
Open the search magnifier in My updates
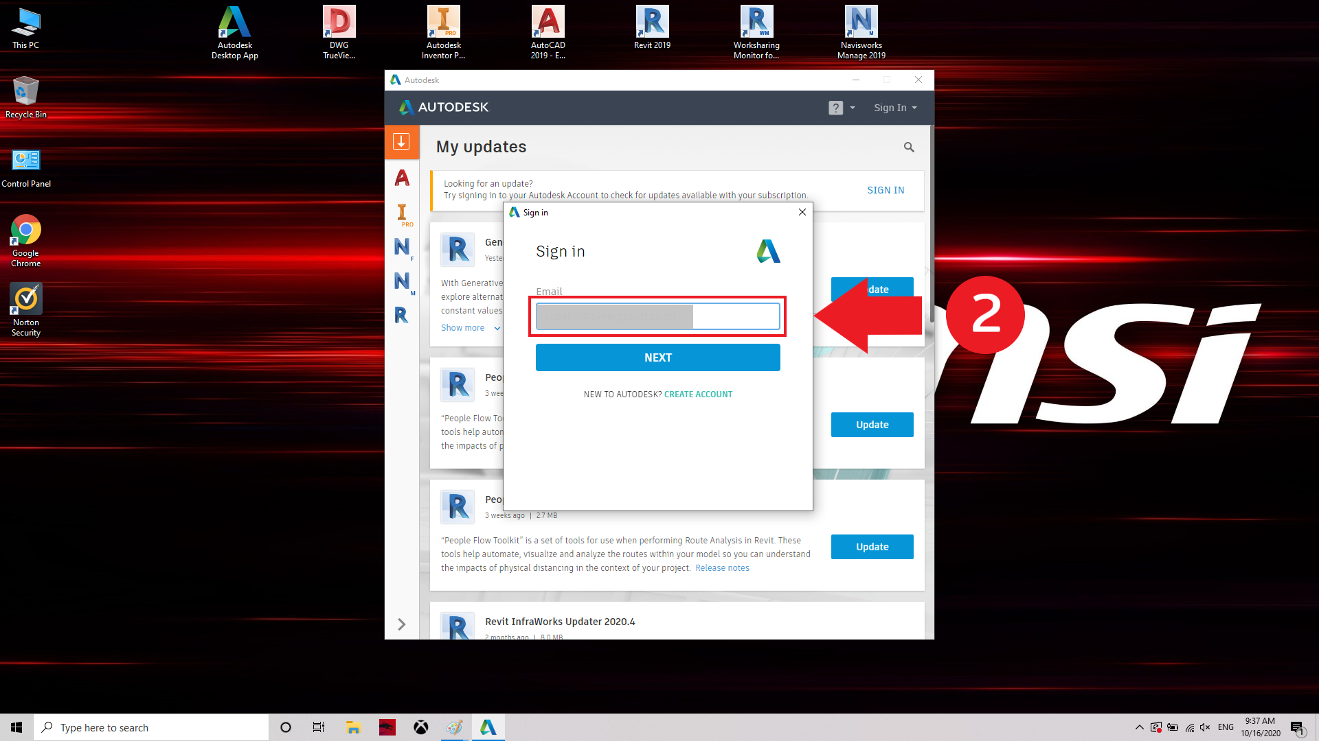click(909, 147)
